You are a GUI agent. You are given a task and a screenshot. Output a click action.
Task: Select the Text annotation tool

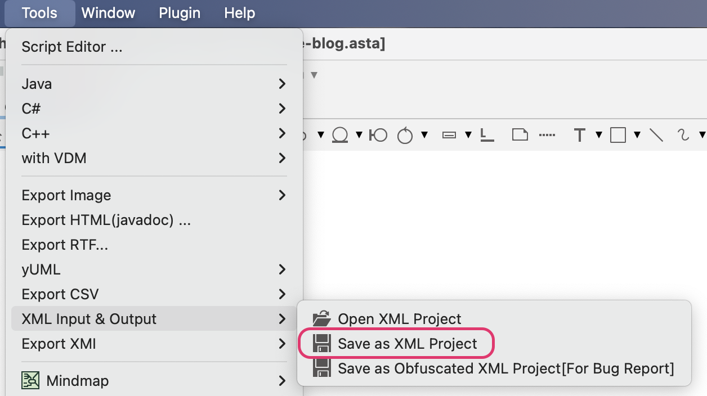coord(579,135)
